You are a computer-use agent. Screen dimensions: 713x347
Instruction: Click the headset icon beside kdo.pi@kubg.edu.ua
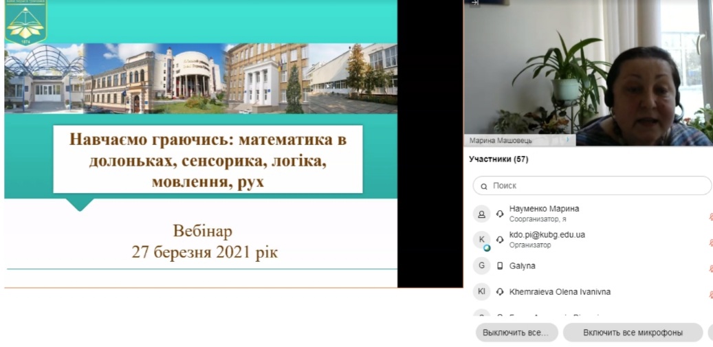point(500,240)
